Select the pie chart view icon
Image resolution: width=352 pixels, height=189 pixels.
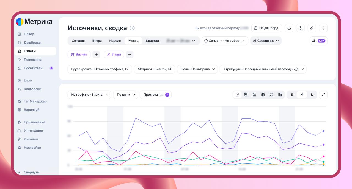point(271,95)
